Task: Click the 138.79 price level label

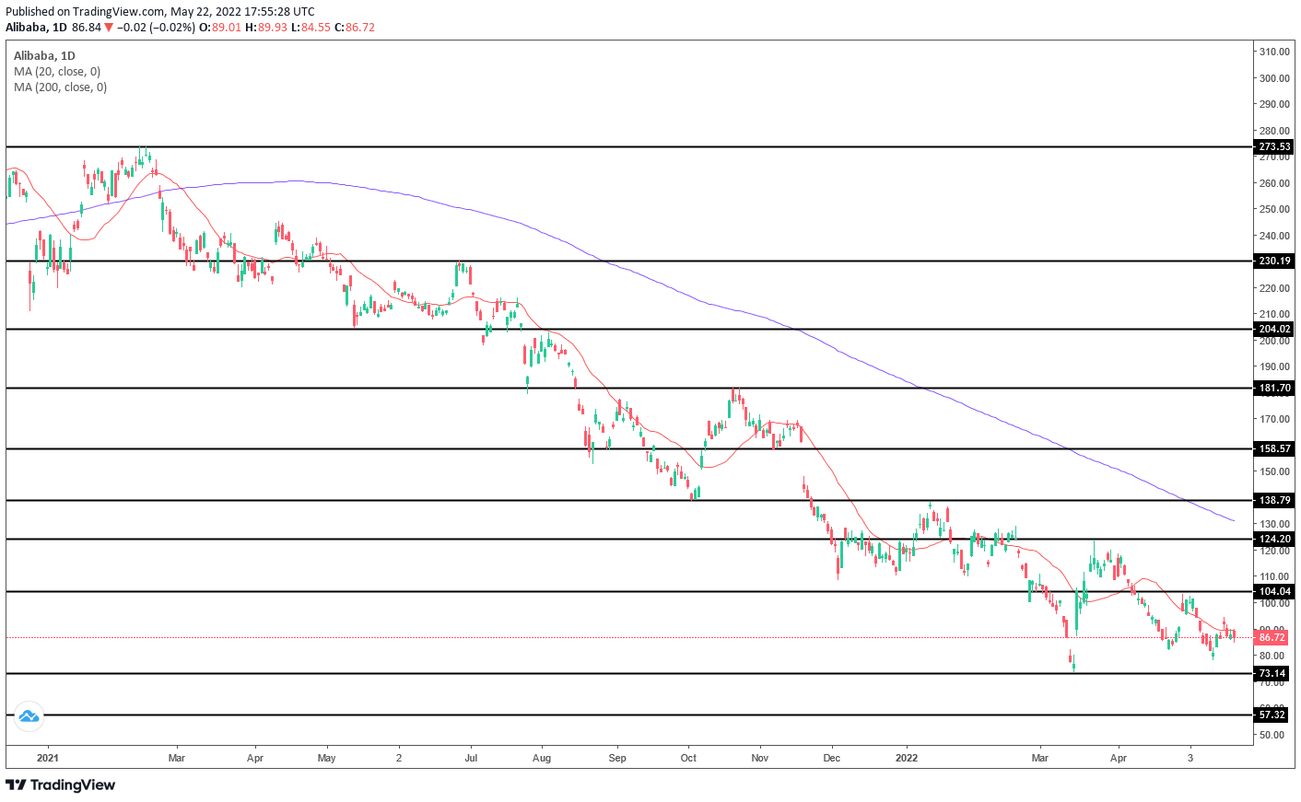Action: 1275,500
